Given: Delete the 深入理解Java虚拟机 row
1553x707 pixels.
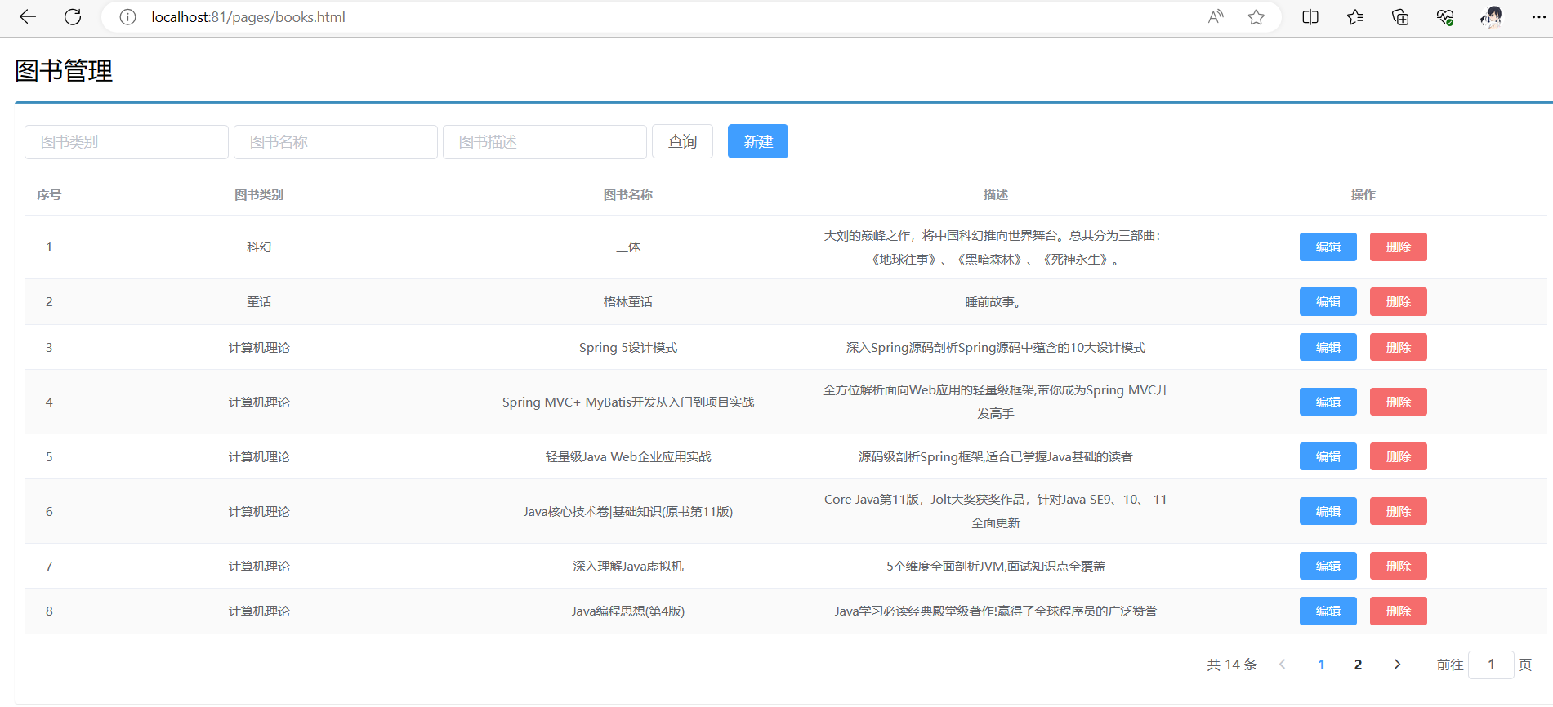Looking at the screenshot, I should point(1399,566).
